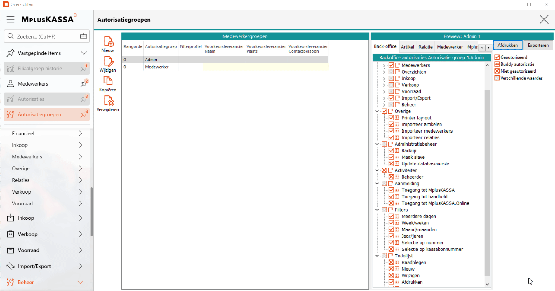
Task: Toggle Selectie op kassabonnummer checkbox
Action: [391, 249]
